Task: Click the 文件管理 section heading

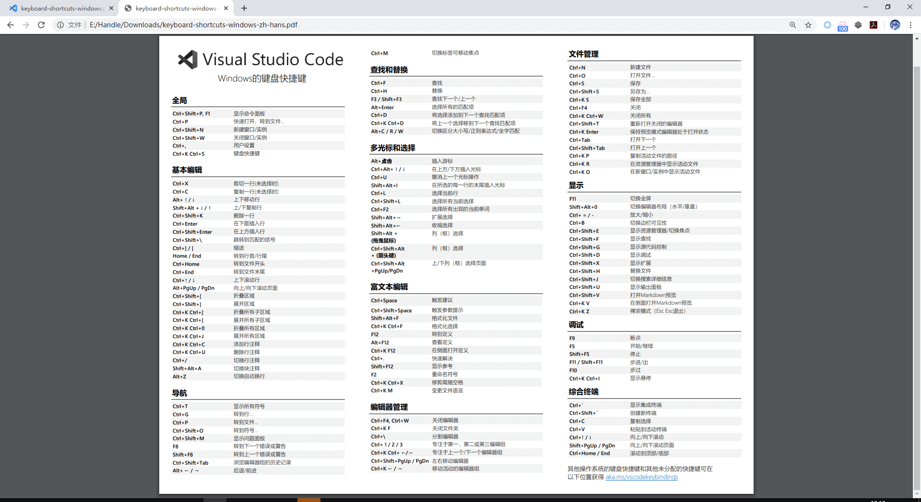Action: pyautogui.click(x=584, y=54)
